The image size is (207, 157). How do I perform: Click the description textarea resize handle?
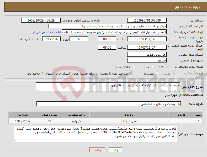[x=38, y=90]
